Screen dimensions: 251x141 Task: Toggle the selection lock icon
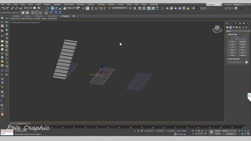(x=138, y=131)
